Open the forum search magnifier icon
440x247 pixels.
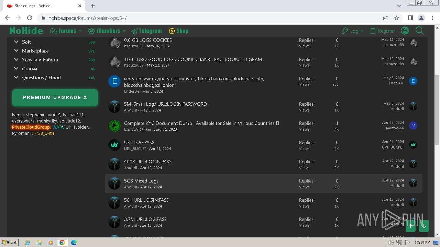tap(420, 31)
